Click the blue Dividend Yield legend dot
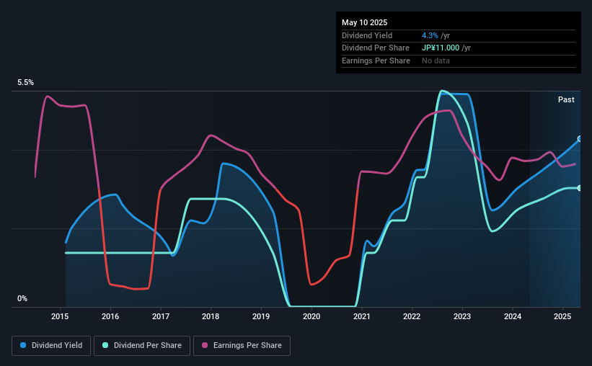 23,345
